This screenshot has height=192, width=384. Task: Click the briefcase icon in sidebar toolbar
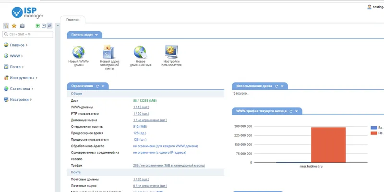[22, 26]
